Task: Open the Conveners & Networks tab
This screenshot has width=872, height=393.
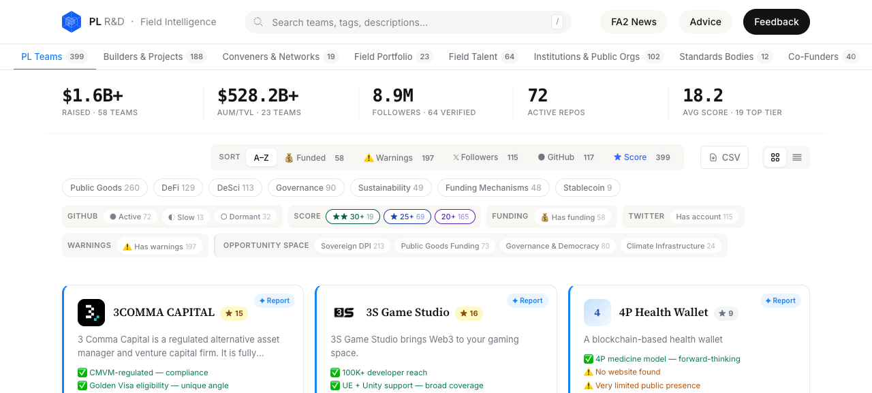Action: (281, 57)
